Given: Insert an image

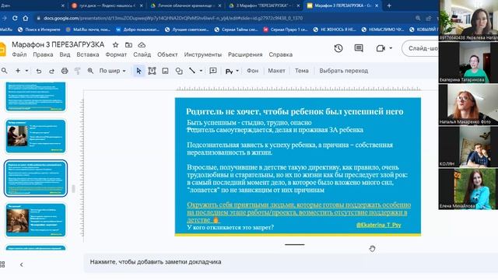Looking at the screenshot, I should click(165, 71).
